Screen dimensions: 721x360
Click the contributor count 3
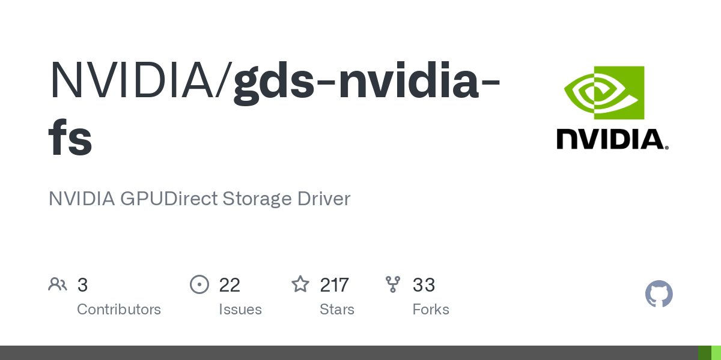[83, 284]
